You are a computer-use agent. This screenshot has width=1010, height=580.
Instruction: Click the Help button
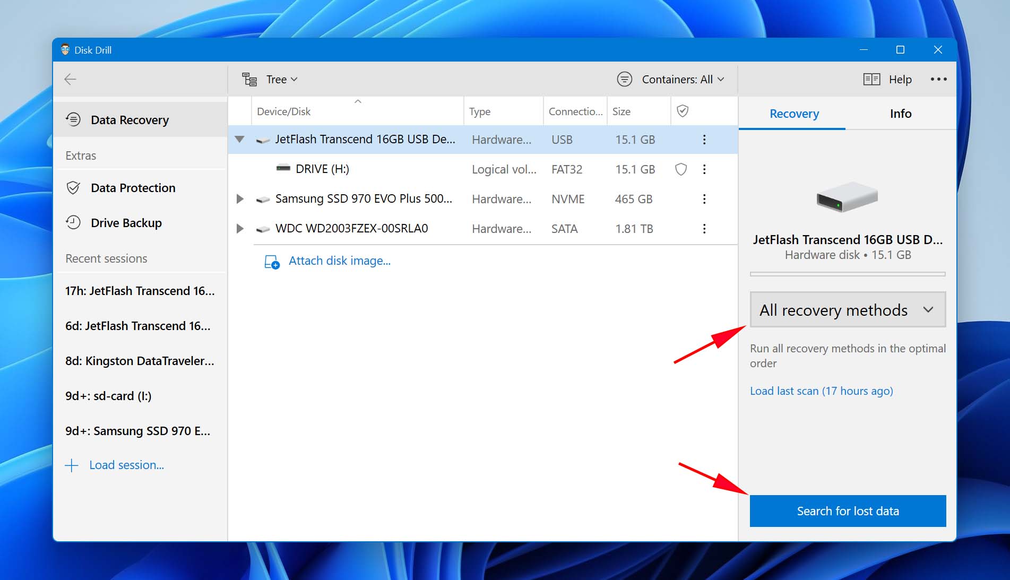click(887, 79)
